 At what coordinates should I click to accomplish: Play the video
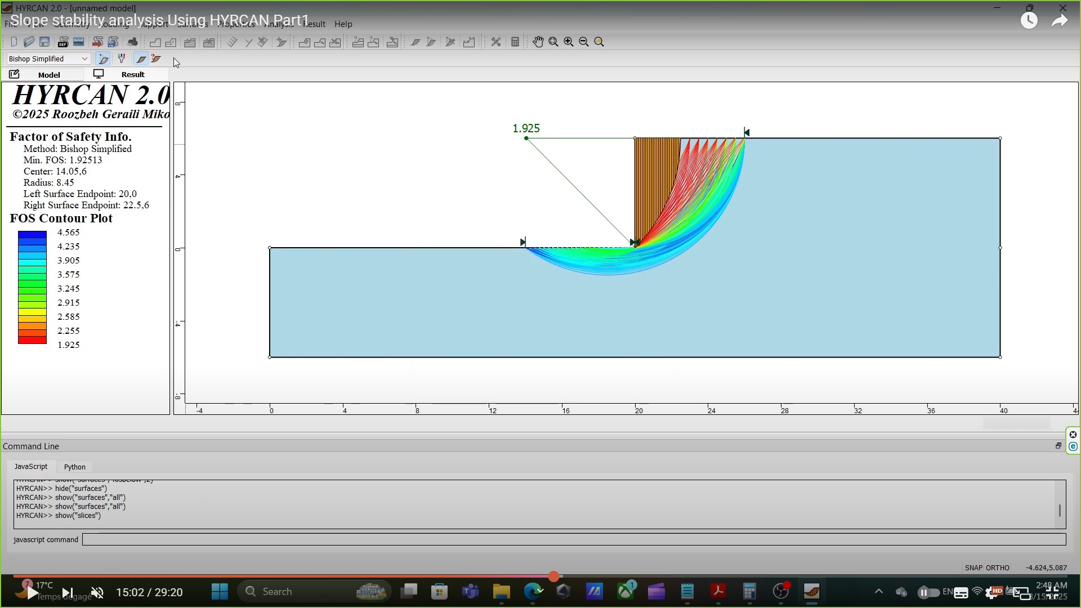point(32,592)
